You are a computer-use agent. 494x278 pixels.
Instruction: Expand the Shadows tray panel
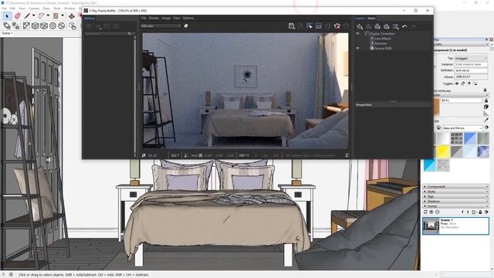pyautogui.click(x=455, y=201)
